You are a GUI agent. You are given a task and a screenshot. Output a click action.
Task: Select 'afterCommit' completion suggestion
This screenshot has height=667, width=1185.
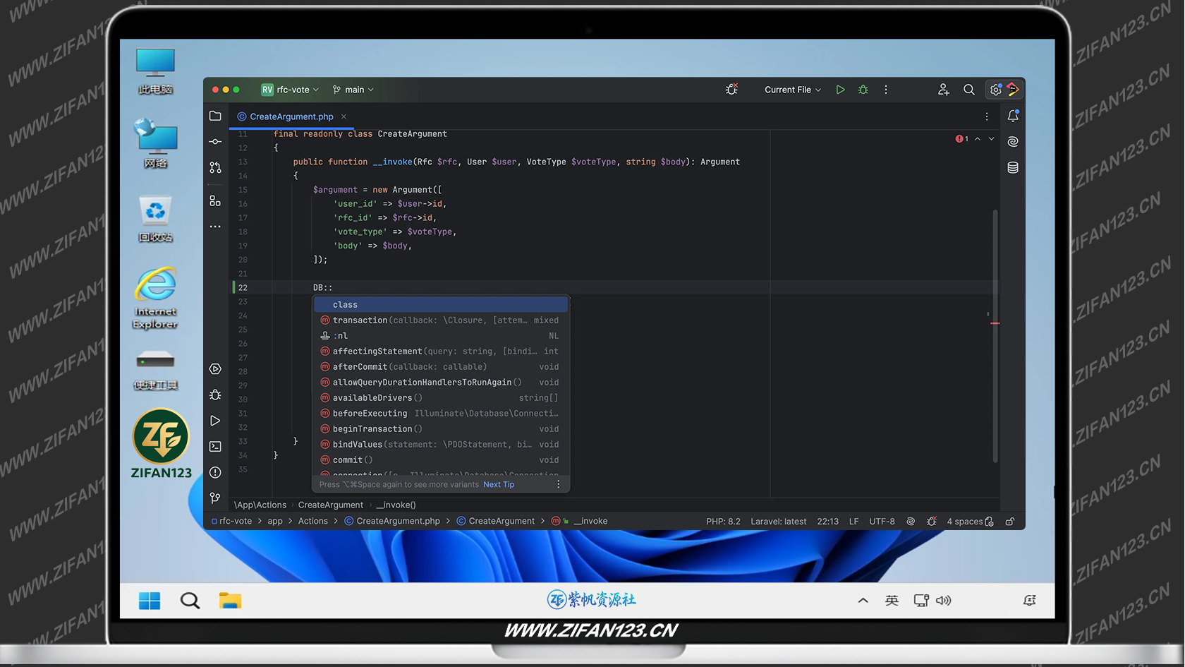[x=441, y=366]
